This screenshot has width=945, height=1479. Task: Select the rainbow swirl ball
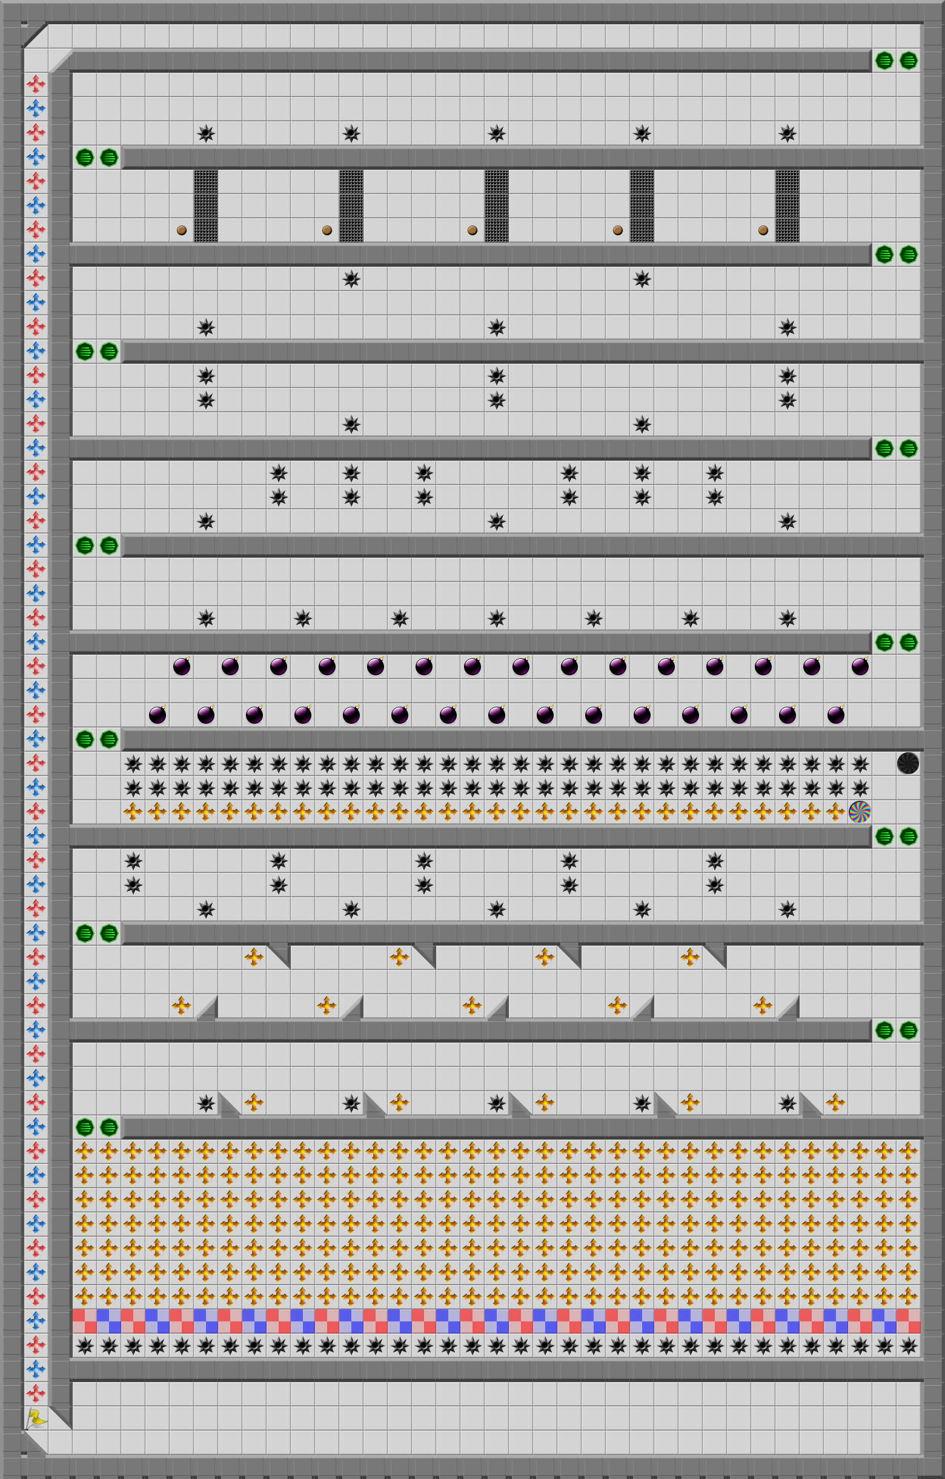click(859, 812)
